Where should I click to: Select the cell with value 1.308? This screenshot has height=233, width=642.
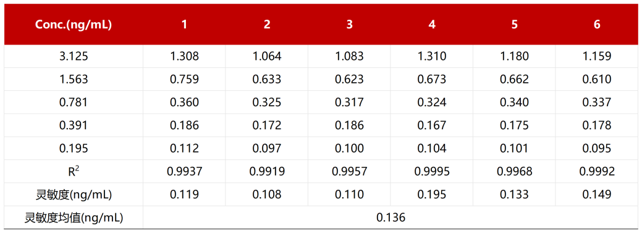point(185,56)
